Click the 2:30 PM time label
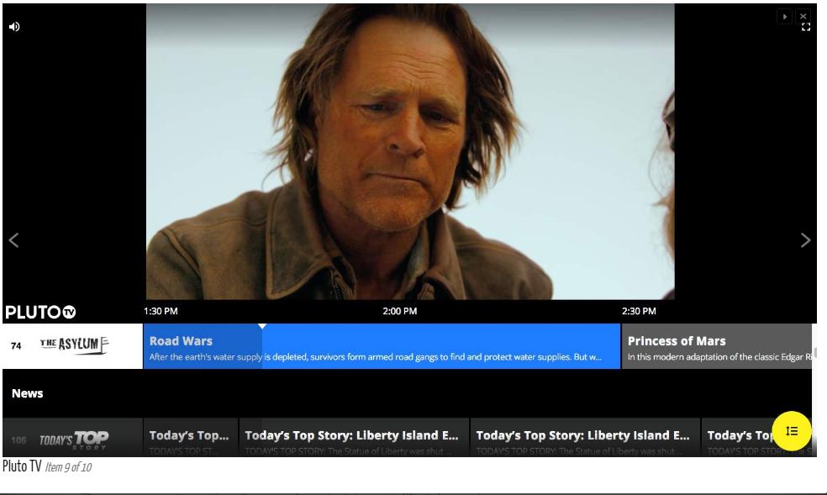 click(639, 311)
